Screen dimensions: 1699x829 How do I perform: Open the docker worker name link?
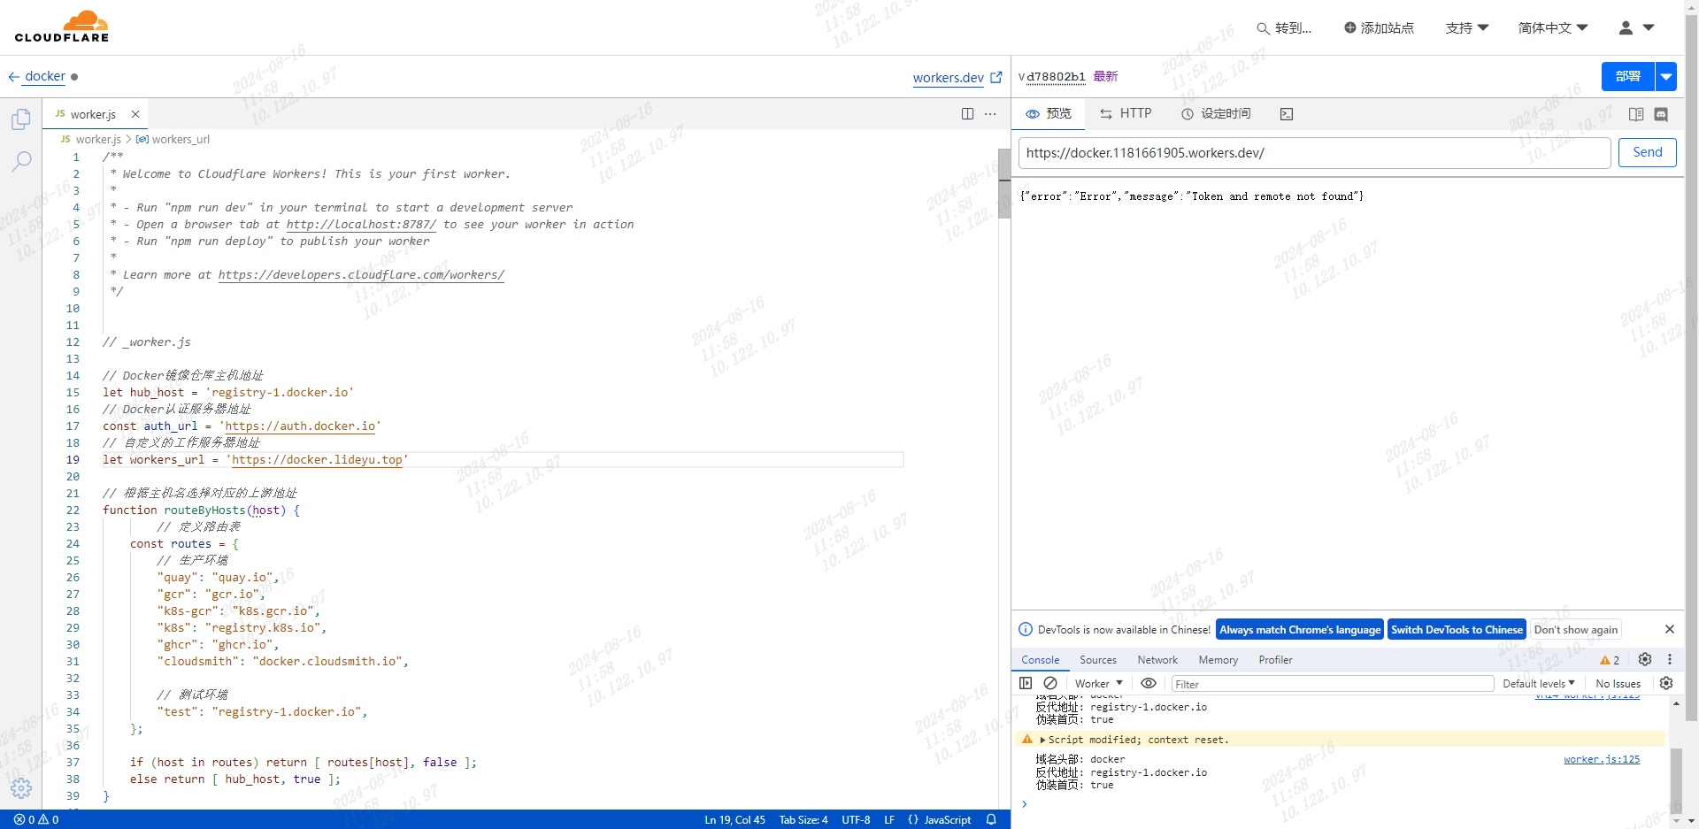coord(45,77)
